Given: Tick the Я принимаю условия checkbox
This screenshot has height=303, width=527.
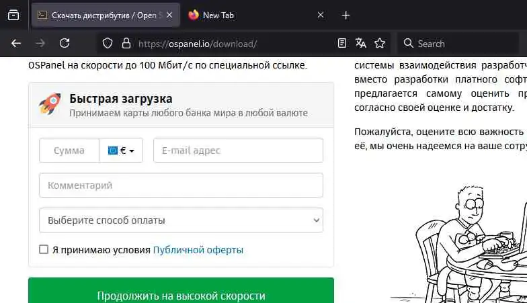Looking at the screenshot, I should click(x=44, y=249).
